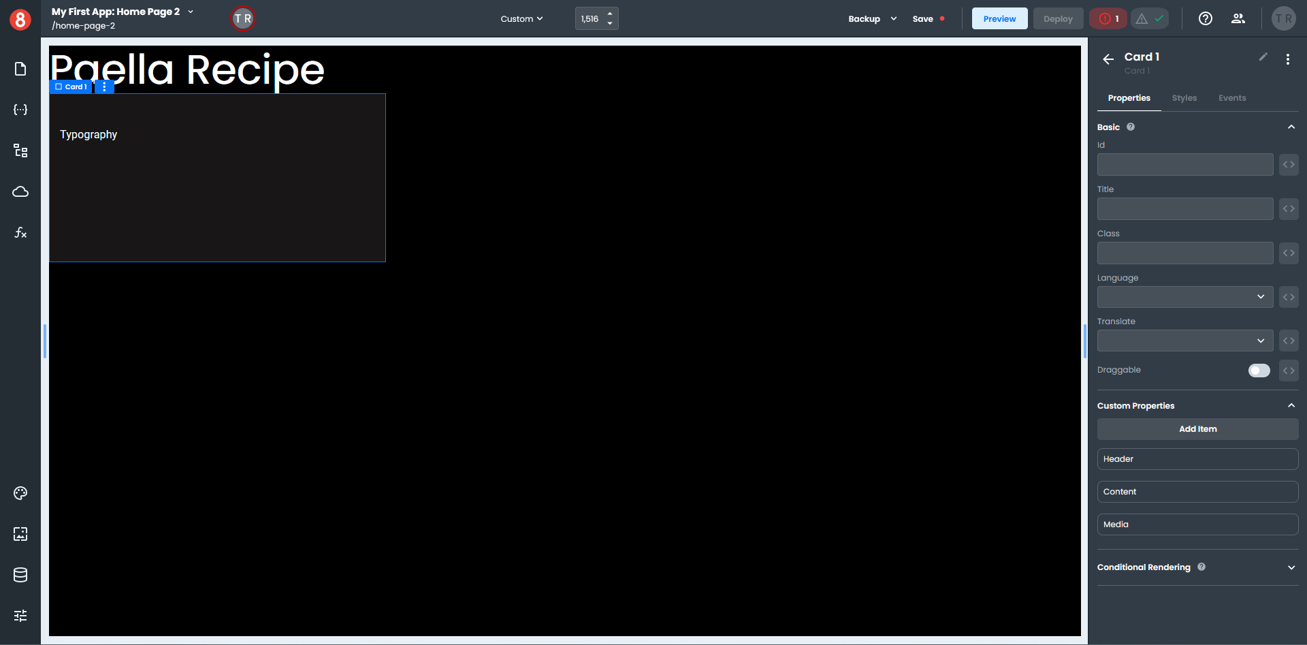Toggle the Draggable switch
This screenshot has width=1307, height=645.
coord(1259,371)
